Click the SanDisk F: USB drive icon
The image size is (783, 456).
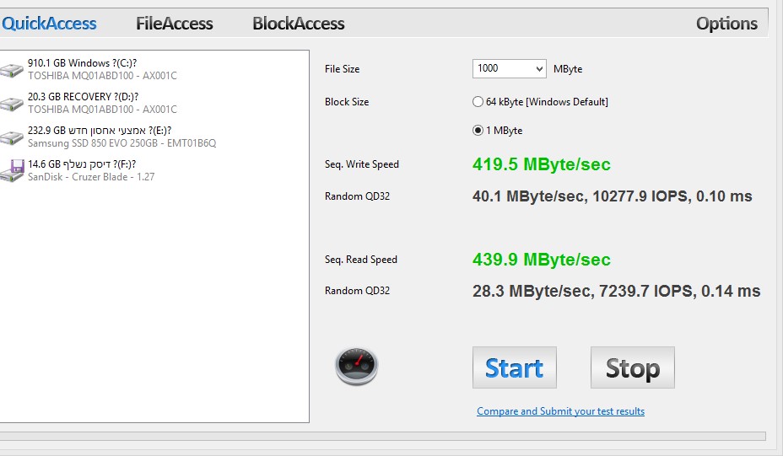click(12, 171)
